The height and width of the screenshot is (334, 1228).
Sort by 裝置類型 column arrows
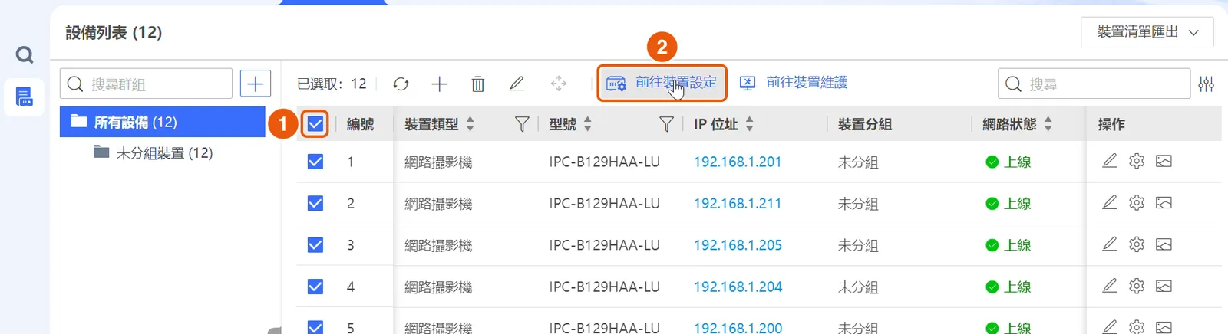470,124
